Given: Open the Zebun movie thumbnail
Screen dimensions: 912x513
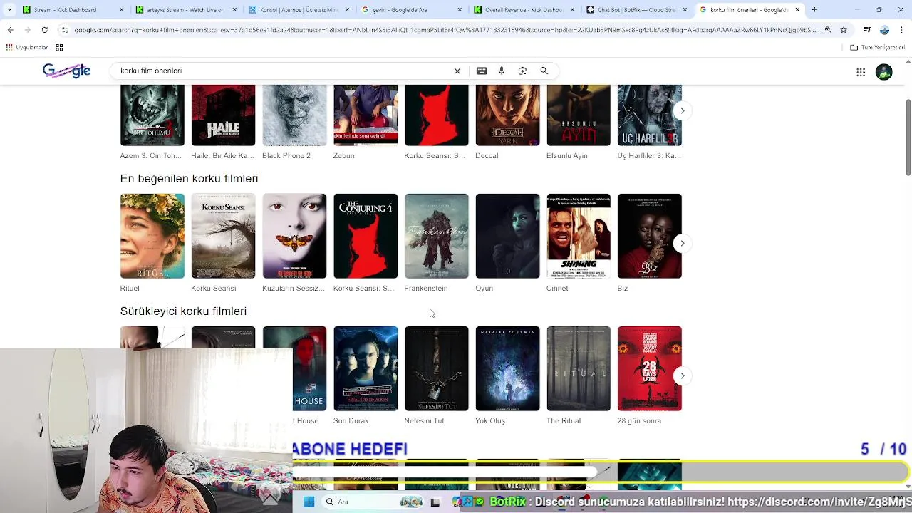Looking at the screenshot, I should pos(366,115).
